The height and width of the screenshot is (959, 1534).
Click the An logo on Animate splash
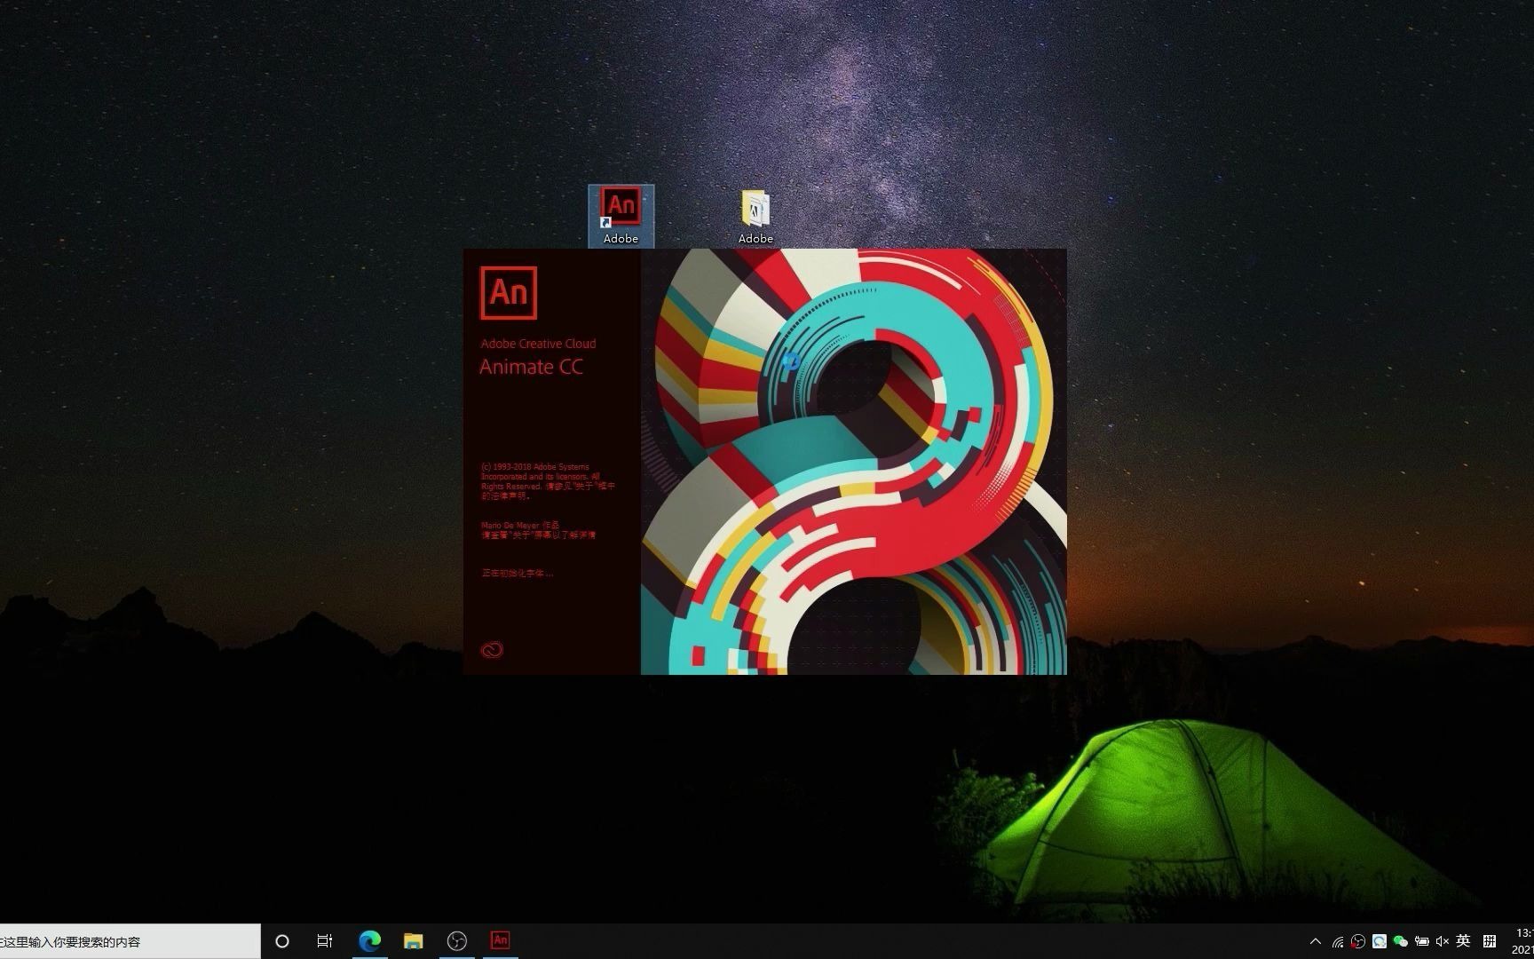click(509, 292)
